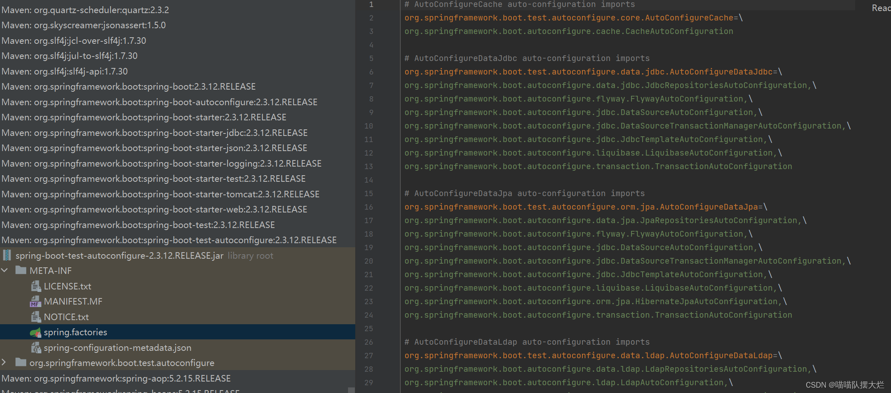Click the Spring leaf icon beside spring.factories
The height and width of the screenshot is (393, 891).
(35, 332)
